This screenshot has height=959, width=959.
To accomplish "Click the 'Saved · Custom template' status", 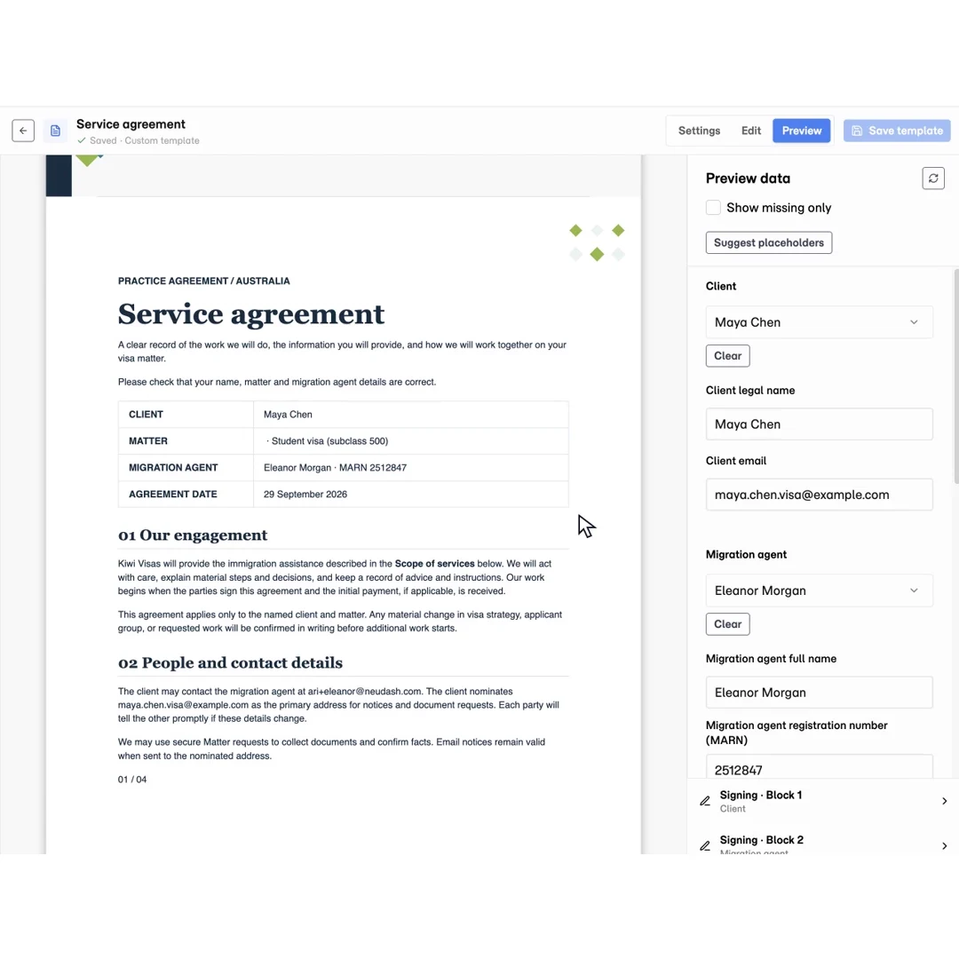I will [139, 140].
